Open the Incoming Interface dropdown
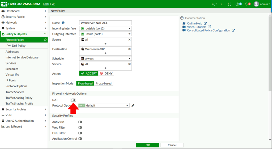 point(105,28)
